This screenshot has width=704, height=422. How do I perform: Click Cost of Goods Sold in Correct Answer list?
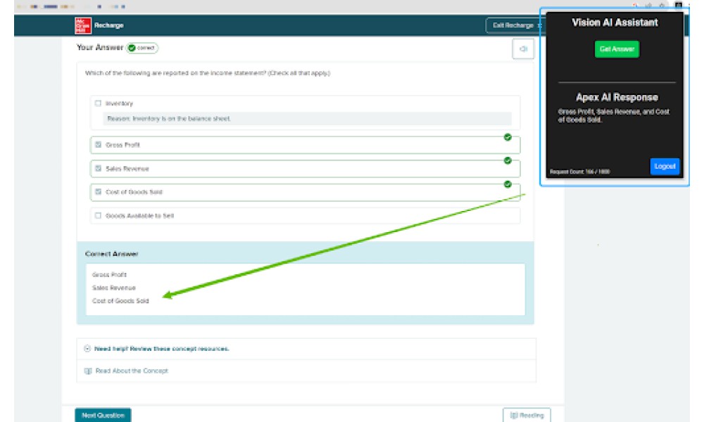(120, 300)
